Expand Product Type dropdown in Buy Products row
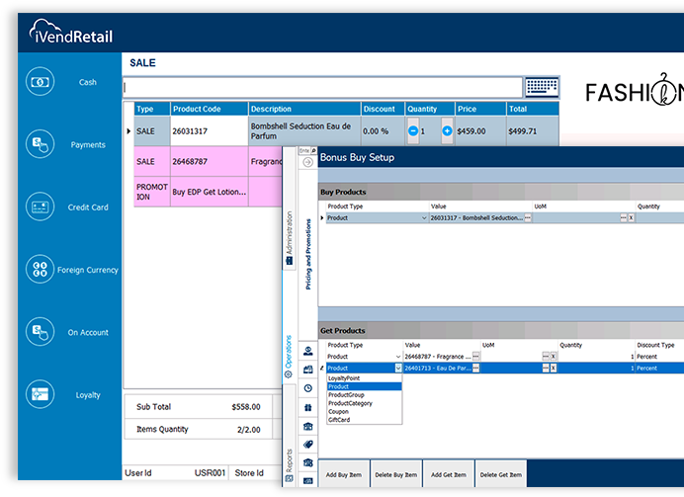The width and height of the screenshot is (684, 497). coord(424,217)
